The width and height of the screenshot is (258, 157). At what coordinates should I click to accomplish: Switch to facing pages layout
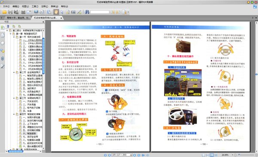[x=212, y=155]
